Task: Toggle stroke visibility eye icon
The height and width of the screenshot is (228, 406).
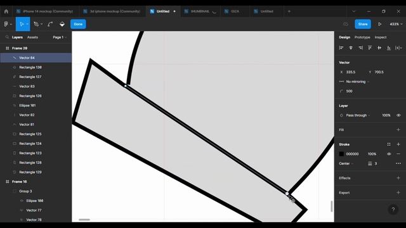Action: pos(389,154)
